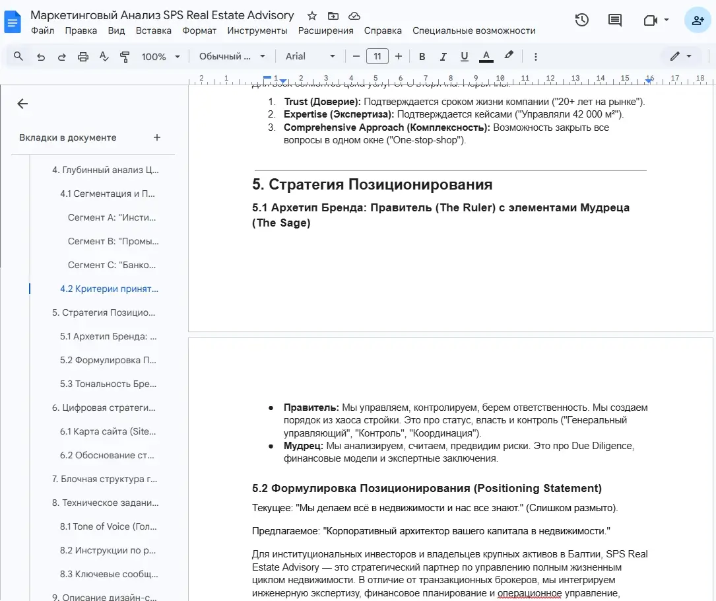The image size is (716, 601).
Task: Open search within the document
Action: coord(18,56)
